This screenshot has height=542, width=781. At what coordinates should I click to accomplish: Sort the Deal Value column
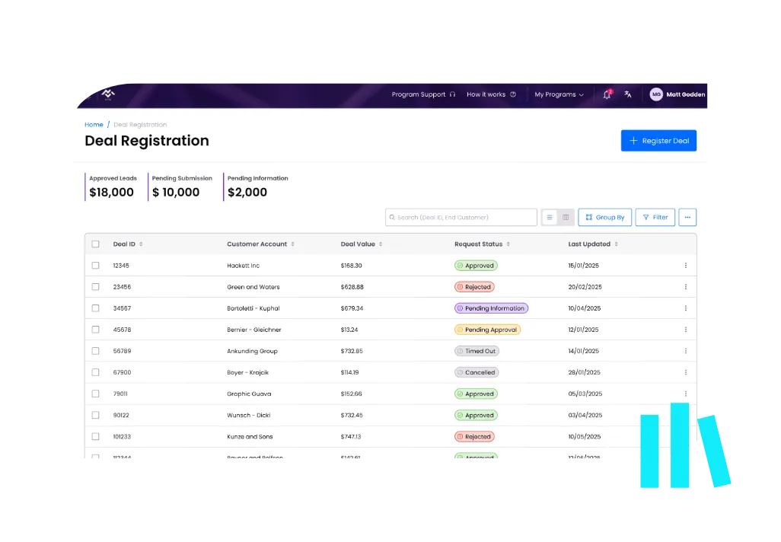click(382, 244)
